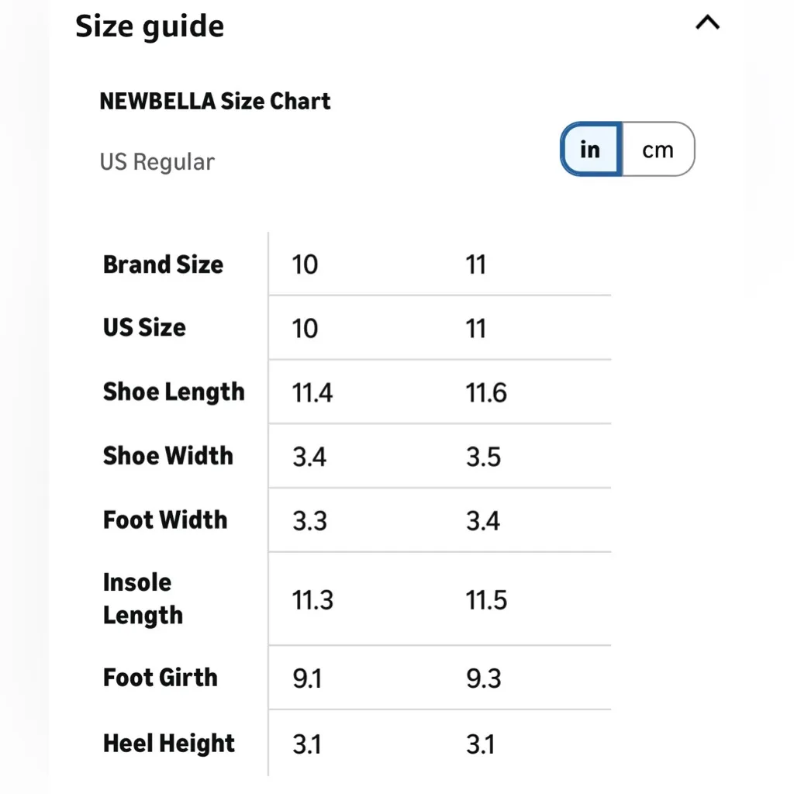Click Heel Height value 3.1
This screenshot has height=794, width=794.
click(x=308, y=743)
